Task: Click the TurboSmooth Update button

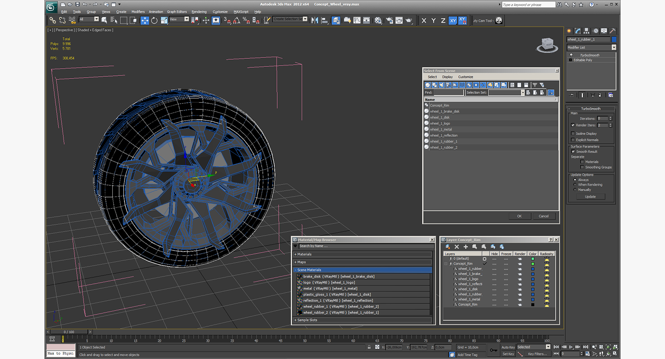Action: [590, 197]
